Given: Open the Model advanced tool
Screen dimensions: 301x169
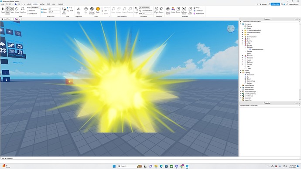Looking at the screenshot, I should click(x=173, y=10).
